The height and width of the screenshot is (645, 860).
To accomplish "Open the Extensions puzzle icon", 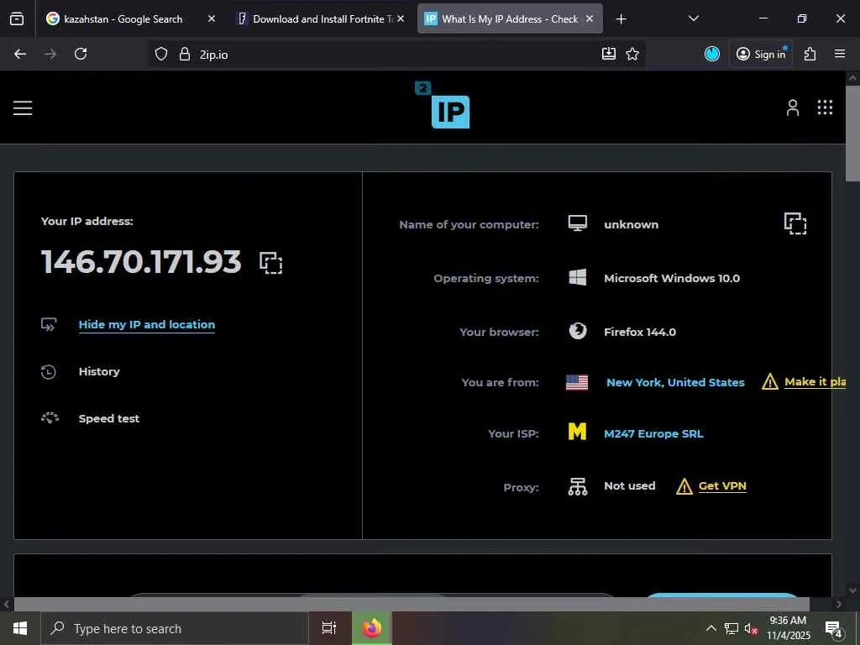I will click(810, 54).
